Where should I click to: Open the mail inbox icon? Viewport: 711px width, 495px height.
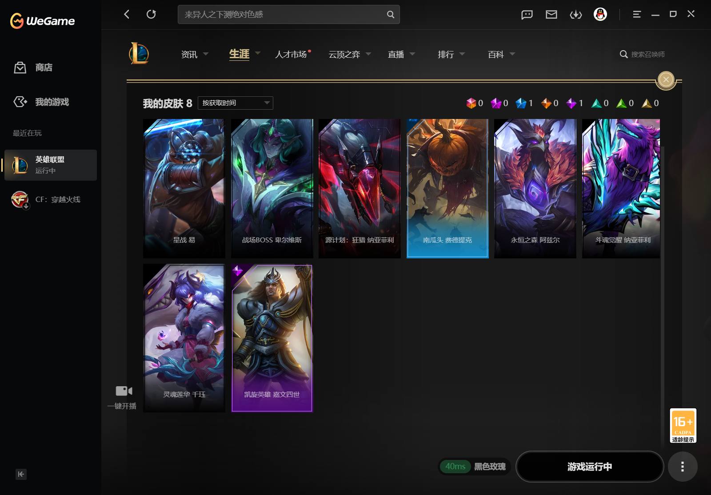tap(551, 15)
